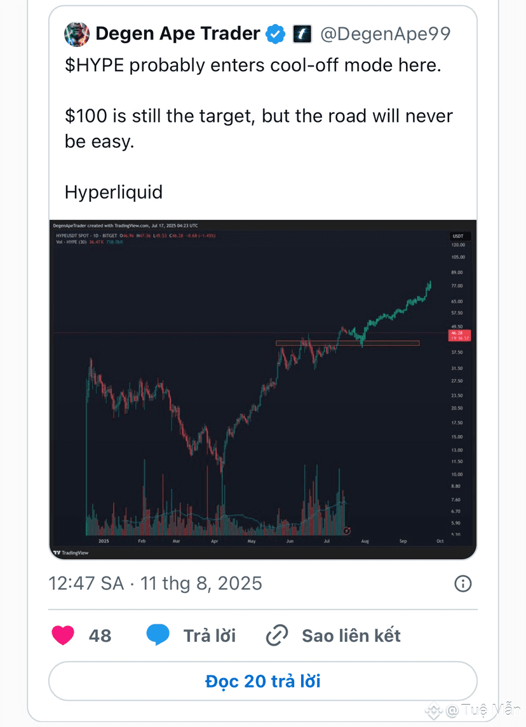
Task: Click 'Sao liên kết' to copy link
Action: (x=351, y=636)
